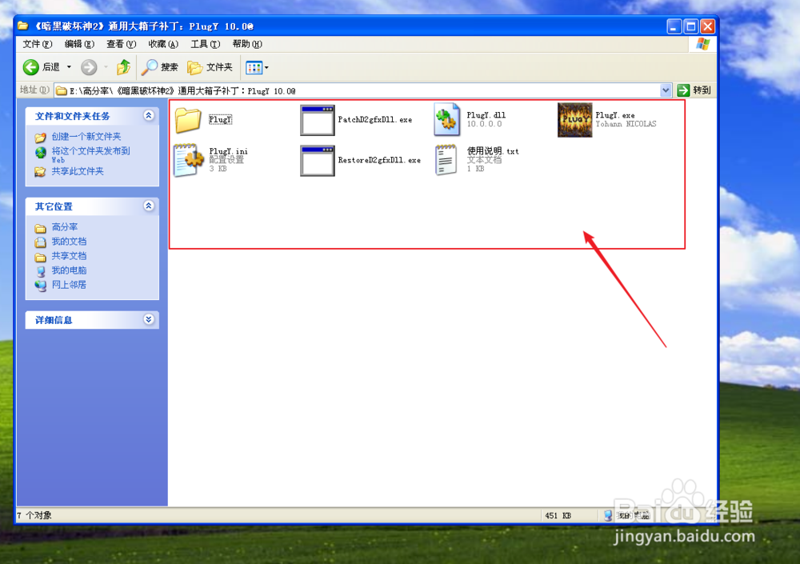The width and height of the screenshot is (800, 564).
Task: Select the RestoreD2gfxDll.exe file icon
Action: (317, 161)
